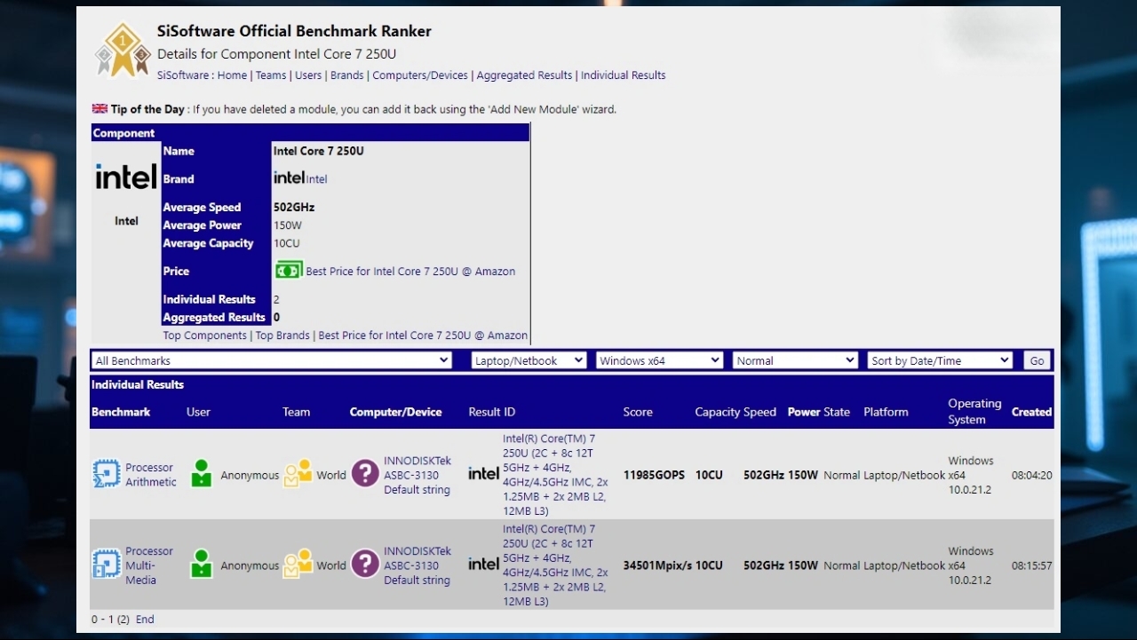Image resolution: width=1137 pixels, height=640 pixels.
Task: Click the green user icon in Arithmetic row
Action: click(x=202, y=474)
